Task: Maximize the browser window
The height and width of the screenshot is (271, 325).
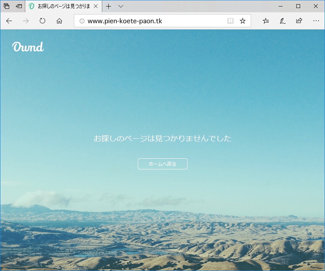Action: (298, 6)
